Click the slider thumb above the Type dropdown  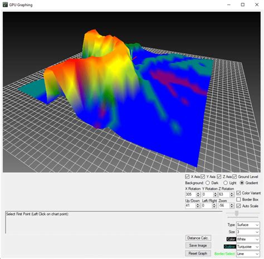tap(237, 213)
